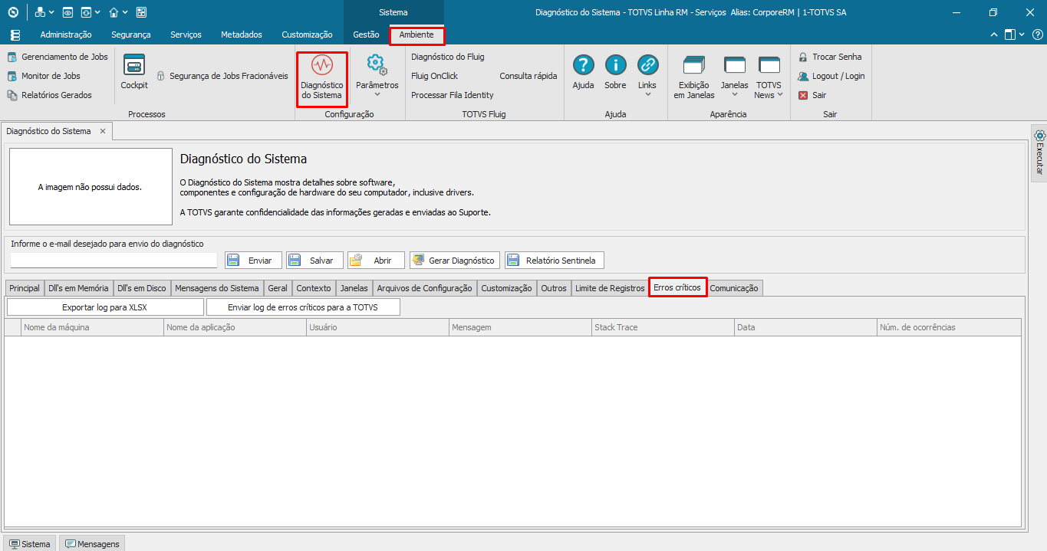Switch to the Comunicação tab

[734, 288]
